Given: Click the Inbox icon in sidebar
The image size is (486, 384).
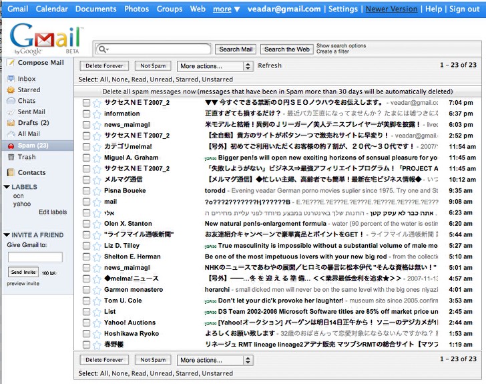Looking at the screenshot, I should tap(11, 79).
